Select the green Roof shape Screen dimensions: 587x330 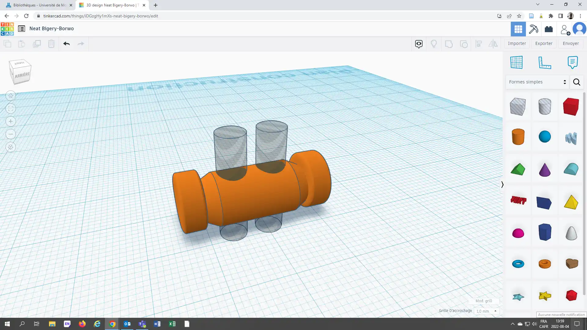(x=518, y=169)
